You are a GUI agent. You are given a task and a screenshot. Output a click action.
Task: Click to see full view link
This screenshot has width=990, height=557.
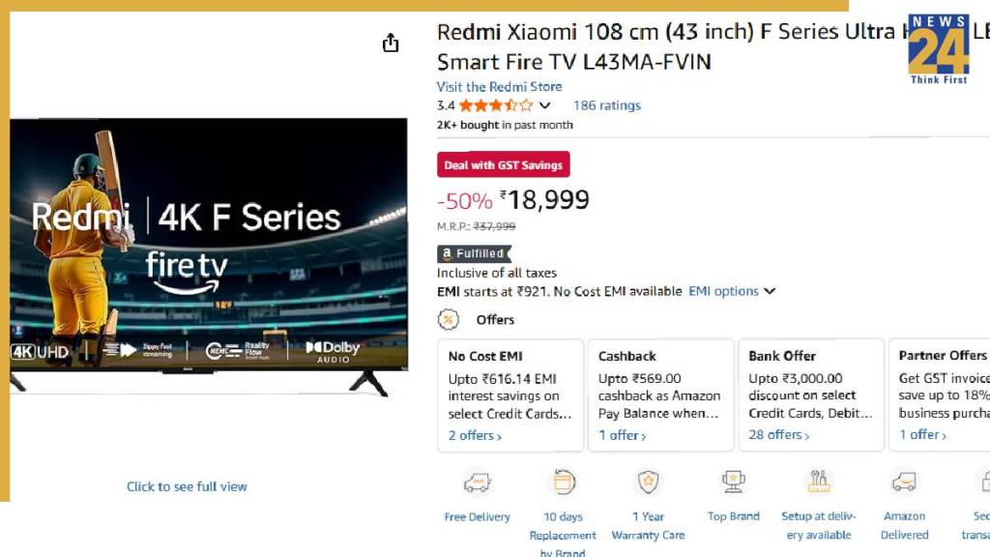click(187, 486)
